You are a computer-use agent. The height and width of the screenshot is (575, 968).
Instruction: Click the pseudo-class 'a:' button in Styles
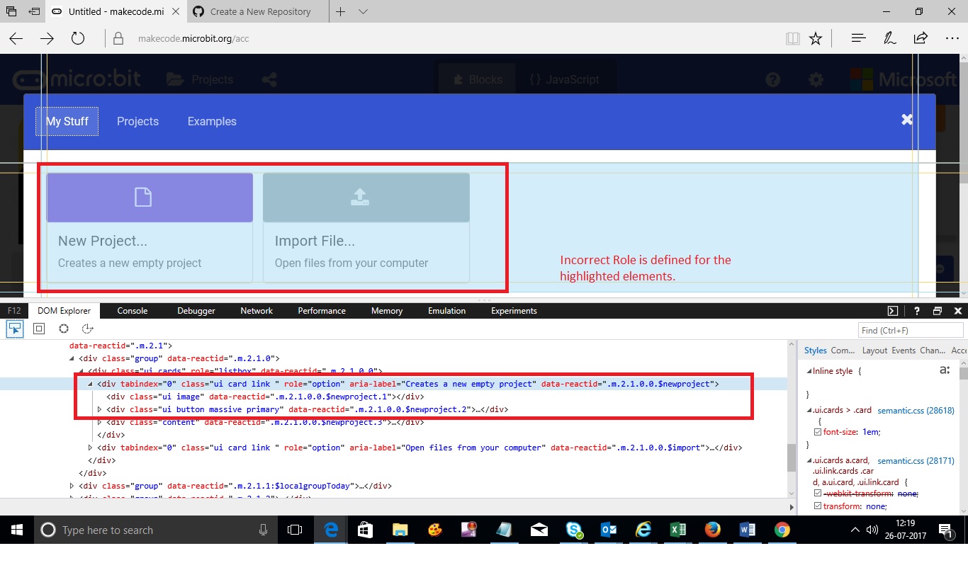[x=944, y=370]
